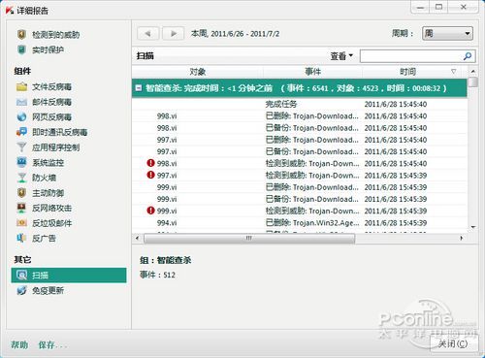Click the 即时通讯反病毒 chat icon

21,132
